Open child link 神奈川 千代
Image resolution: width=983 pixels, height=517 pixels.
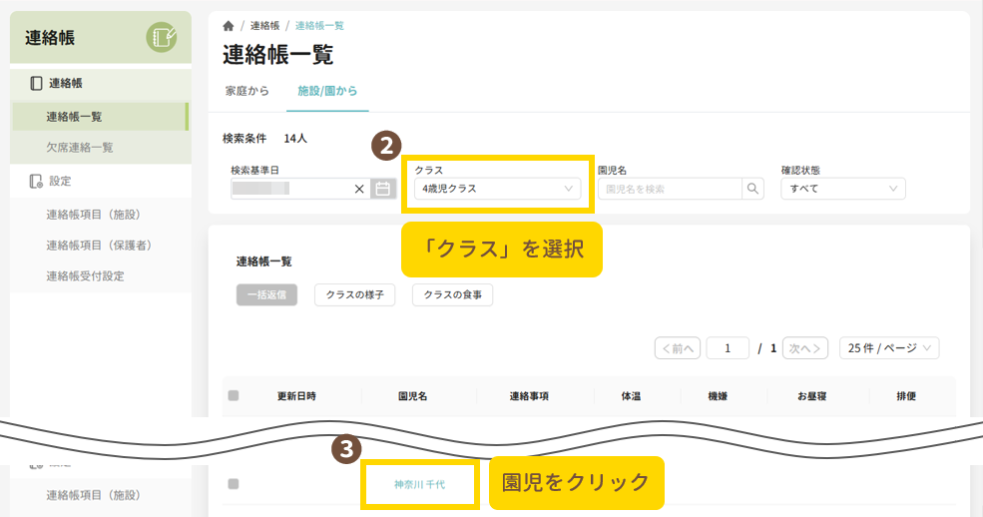[419, 484]
